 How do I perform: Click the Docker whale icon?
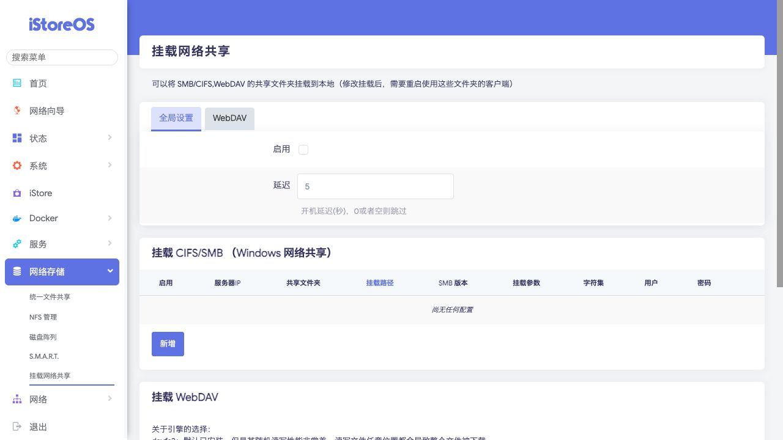(x=17, y=218)
